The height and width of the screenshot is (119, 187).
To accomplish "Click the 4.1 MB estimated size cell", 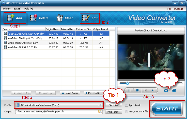I will click(84, 38).
